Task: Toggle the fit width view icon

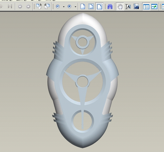Action: point(100,6)
